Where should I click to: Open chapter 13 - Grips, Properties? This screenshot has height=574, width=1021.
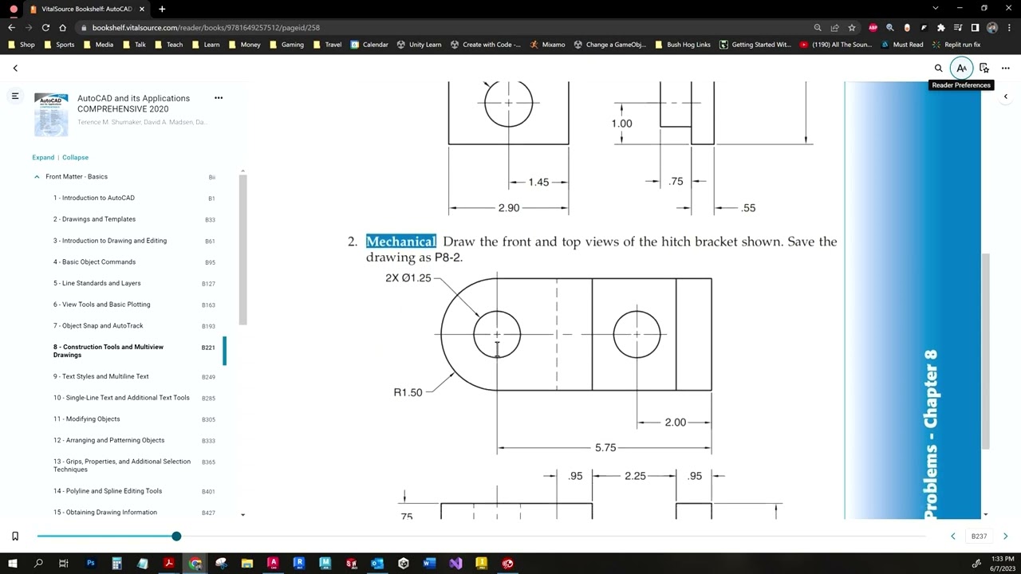click(122, 466)
